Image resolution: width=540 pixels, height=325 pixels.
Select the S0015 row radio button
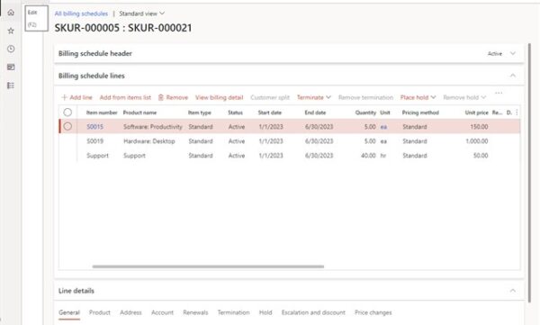pos(67,126)
